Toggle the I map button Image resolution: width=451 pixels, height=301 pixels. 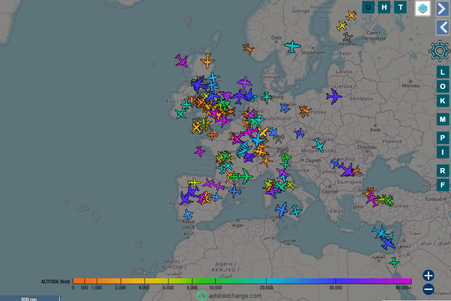(443, 152)
